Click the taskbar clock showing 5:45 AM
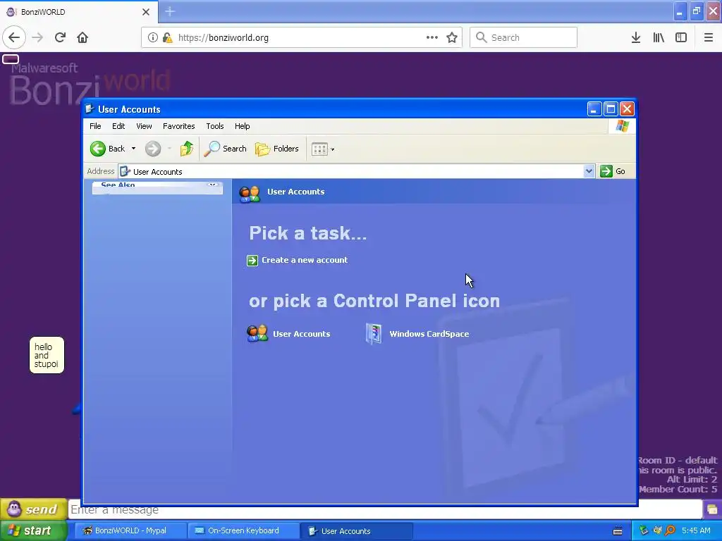Screen dimensions: 722x541 tap(696, 530)
